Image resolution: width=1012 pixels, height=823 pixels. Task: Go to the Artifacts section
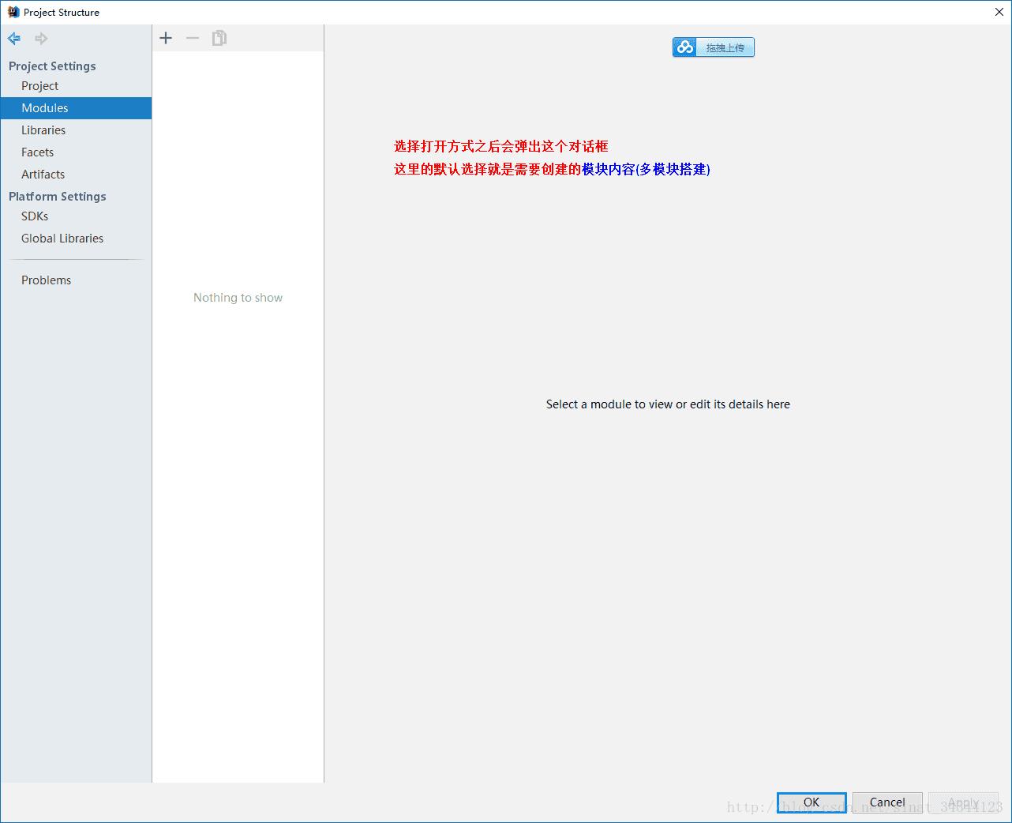[43, 175]
